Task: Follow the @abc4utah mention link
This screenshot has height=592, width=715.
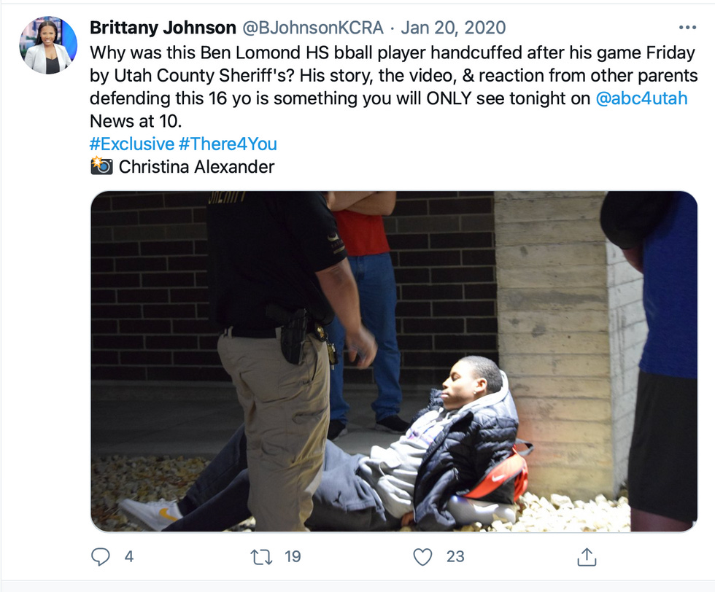Action: [641, 98]
